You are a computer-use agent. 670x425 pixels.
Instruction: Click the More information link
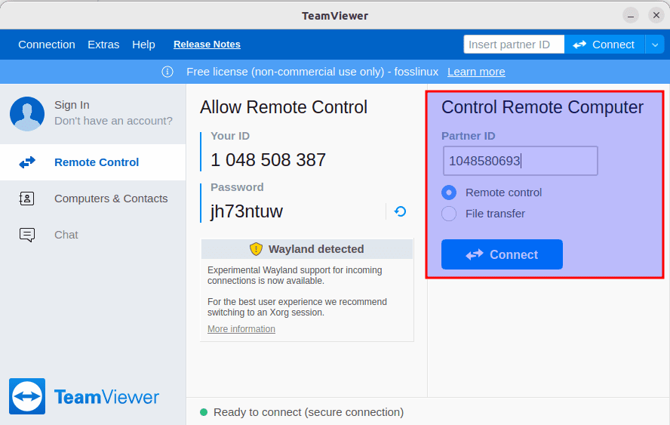point(241,329)
